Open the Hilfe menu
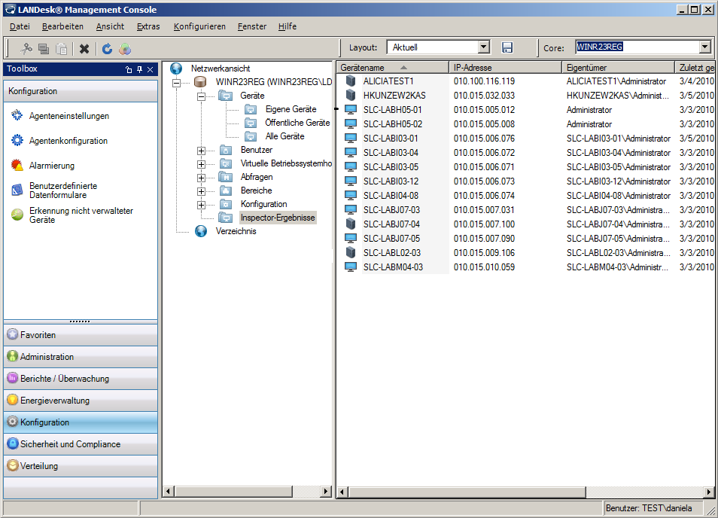This screenshot has height=518, width=718. point(287,26)
